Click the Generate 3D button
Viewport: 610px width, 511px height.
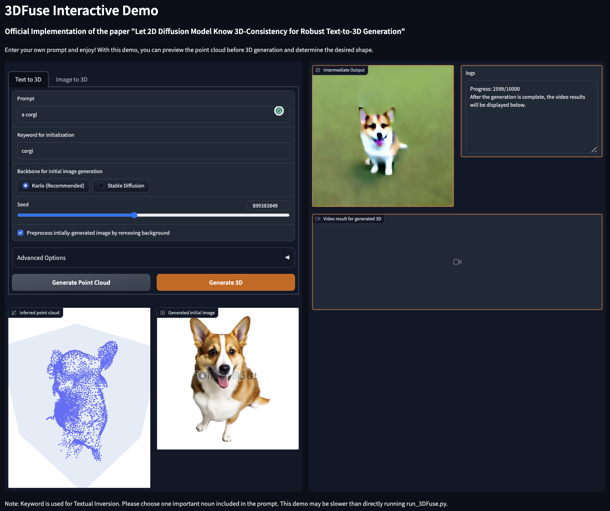[226, 282]
